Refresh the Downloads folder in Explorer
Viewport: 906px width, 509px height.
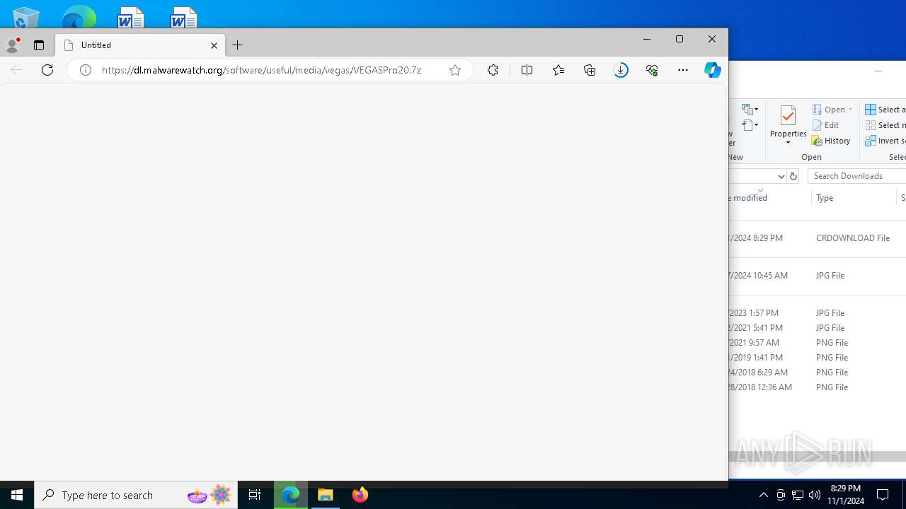tap(793, 176)
